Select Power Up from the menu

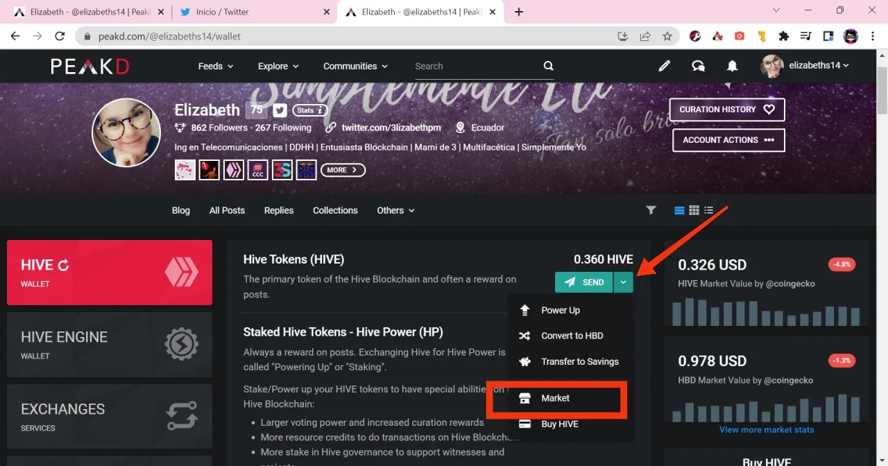(x=570, y=310)
